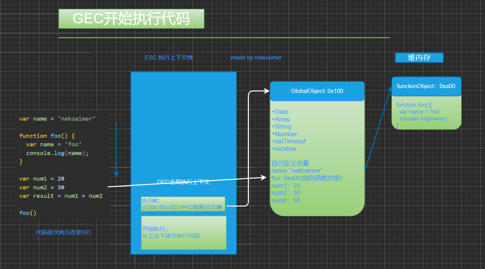Click the "GEC全局执行上下文" label
Viewport: 485px width, 269px height.
(183, 182)
